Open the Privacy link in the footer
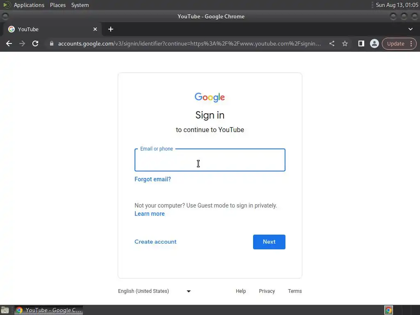 tap(267, 291)
